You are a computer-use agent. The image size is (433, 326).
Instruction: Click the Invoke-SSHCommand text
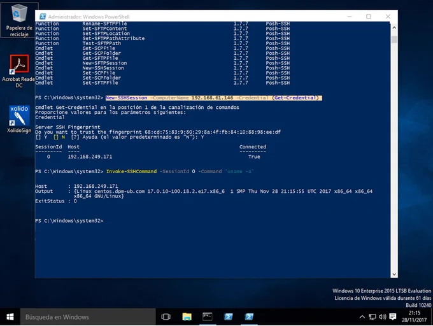(131, 171)
